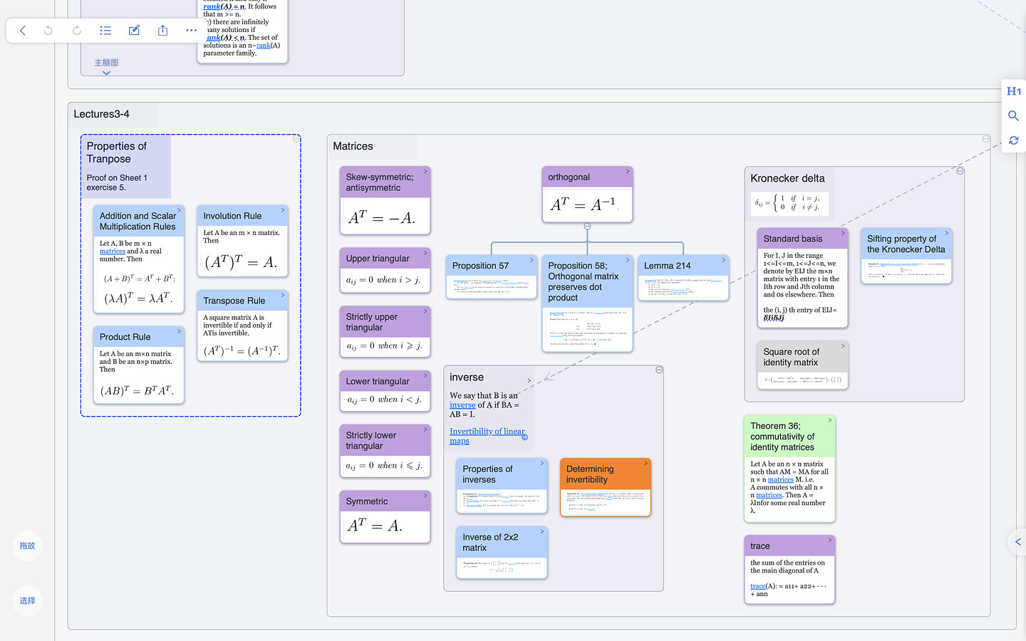Open the Involution Rule card arrow
The height and width of the screenshot is (641, 1026).
pyautogui.click(x=283, y=210)
